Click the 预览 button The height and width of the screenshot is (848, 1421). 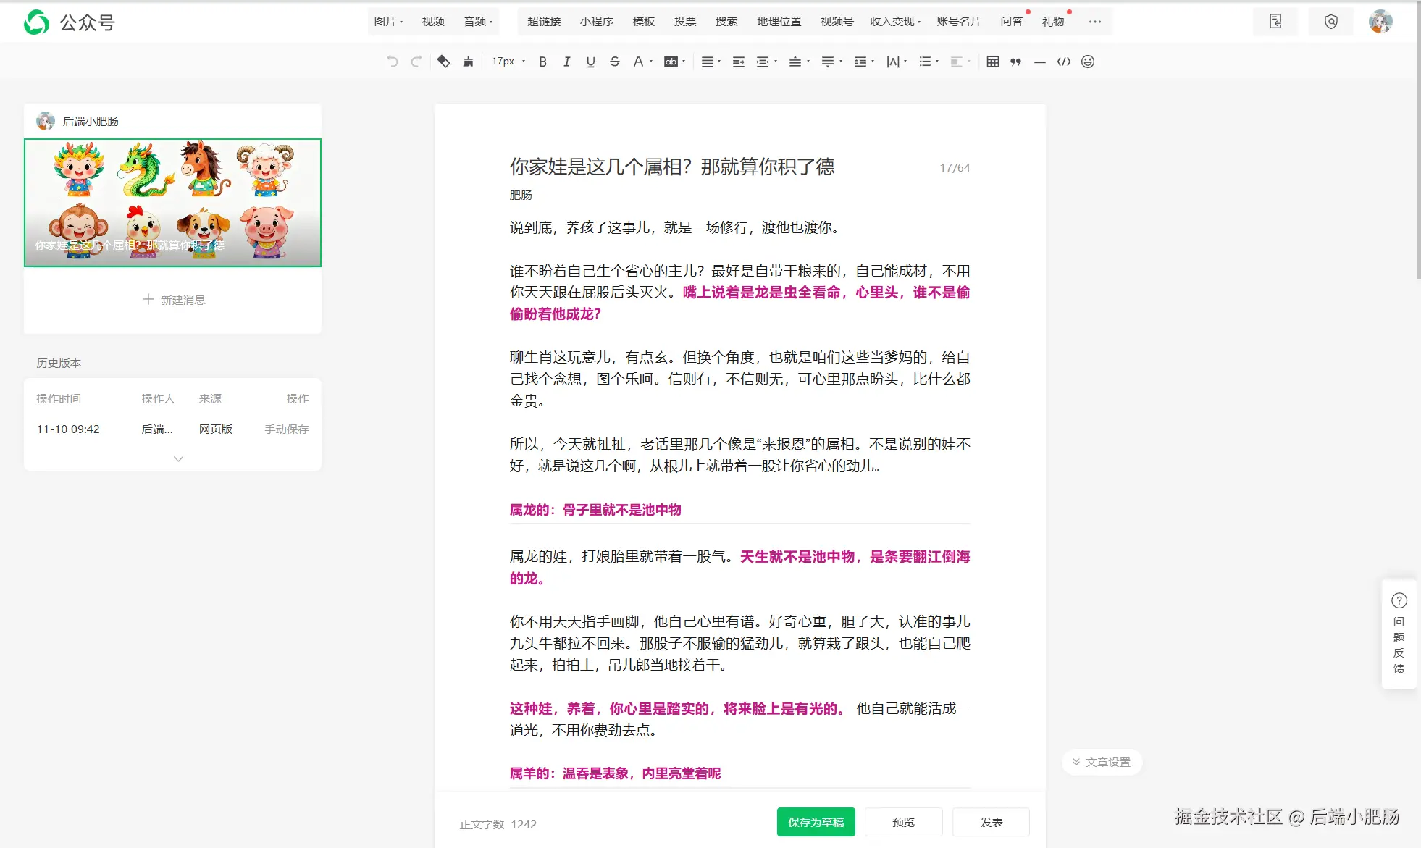(903, 822)
